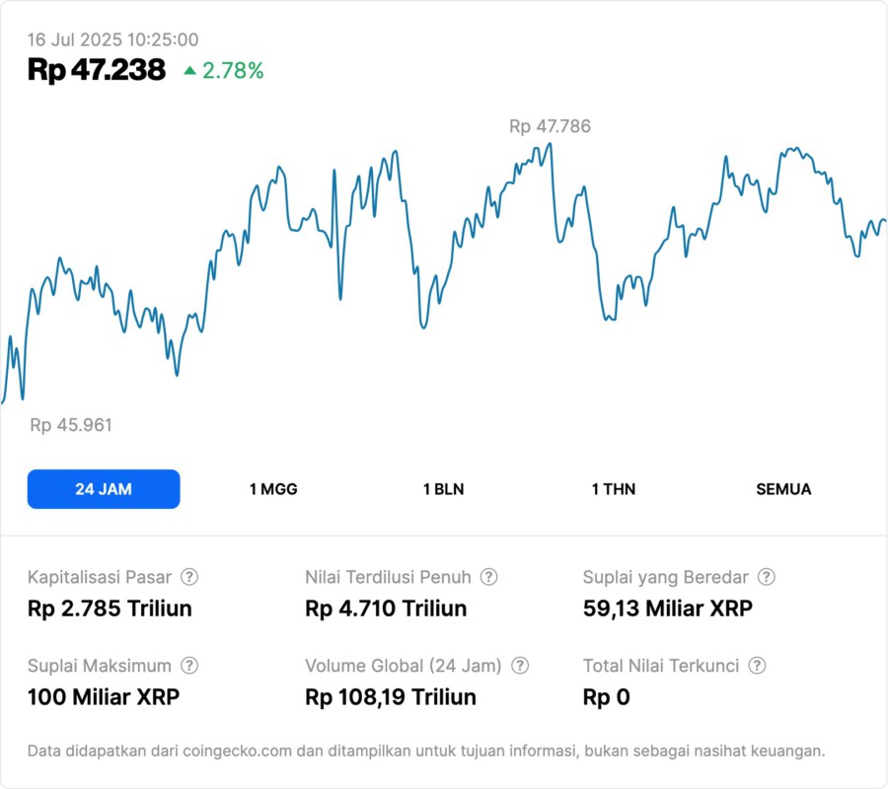This screenshot has height=789, width=888.
Task: Click the Rp 45.961 low price label
Action: pyautogui.click(x=70, y=425)
